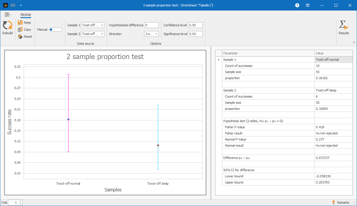Screen dimensions: 357x206
Task: Open the Sample 2 dropdown
Action: (x=93, y=34)
